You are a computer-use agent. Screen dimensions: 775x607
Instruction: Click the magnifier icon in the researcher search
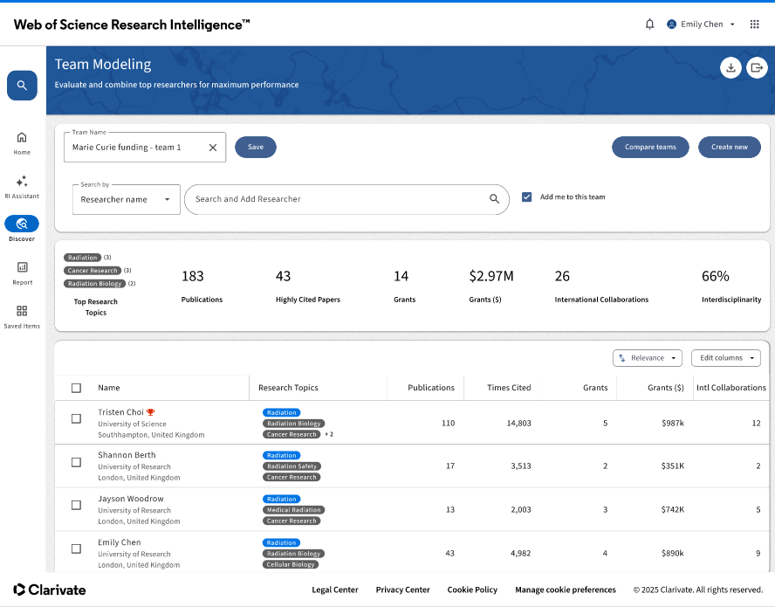click(494, 199)
